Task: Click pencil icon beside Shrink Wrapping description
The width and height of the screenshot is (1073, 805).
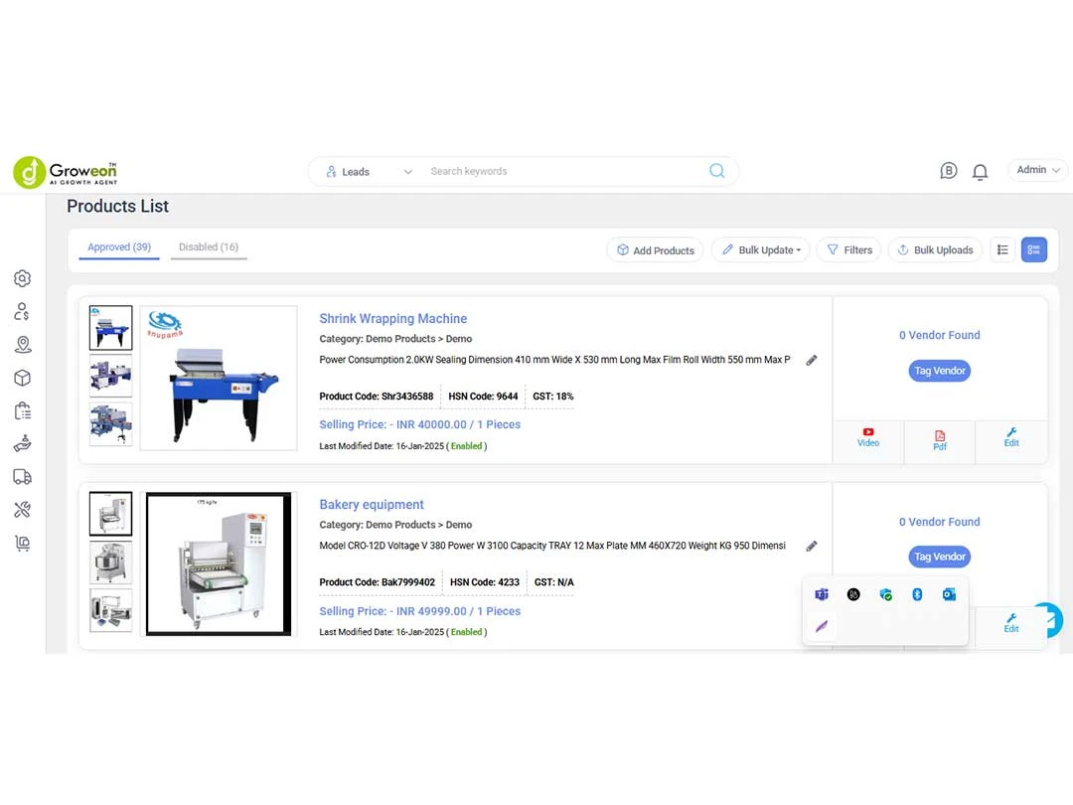Action: [x=812, y=360]
